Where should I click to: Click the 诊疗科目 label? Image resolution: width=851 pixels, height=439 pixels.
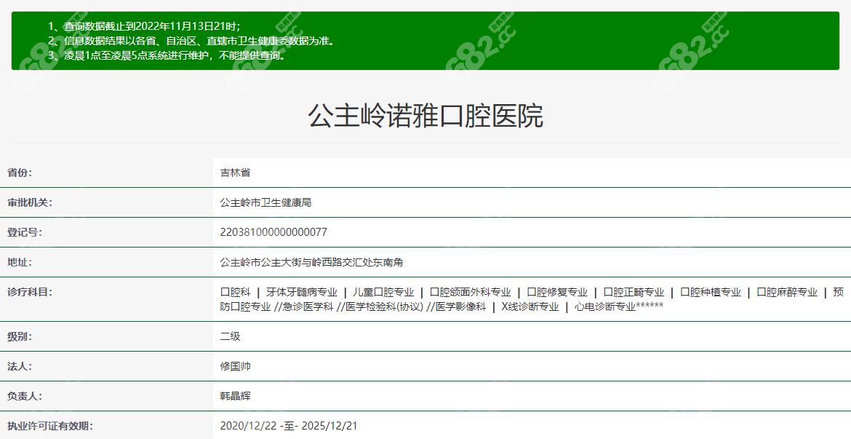click(30, 293)
